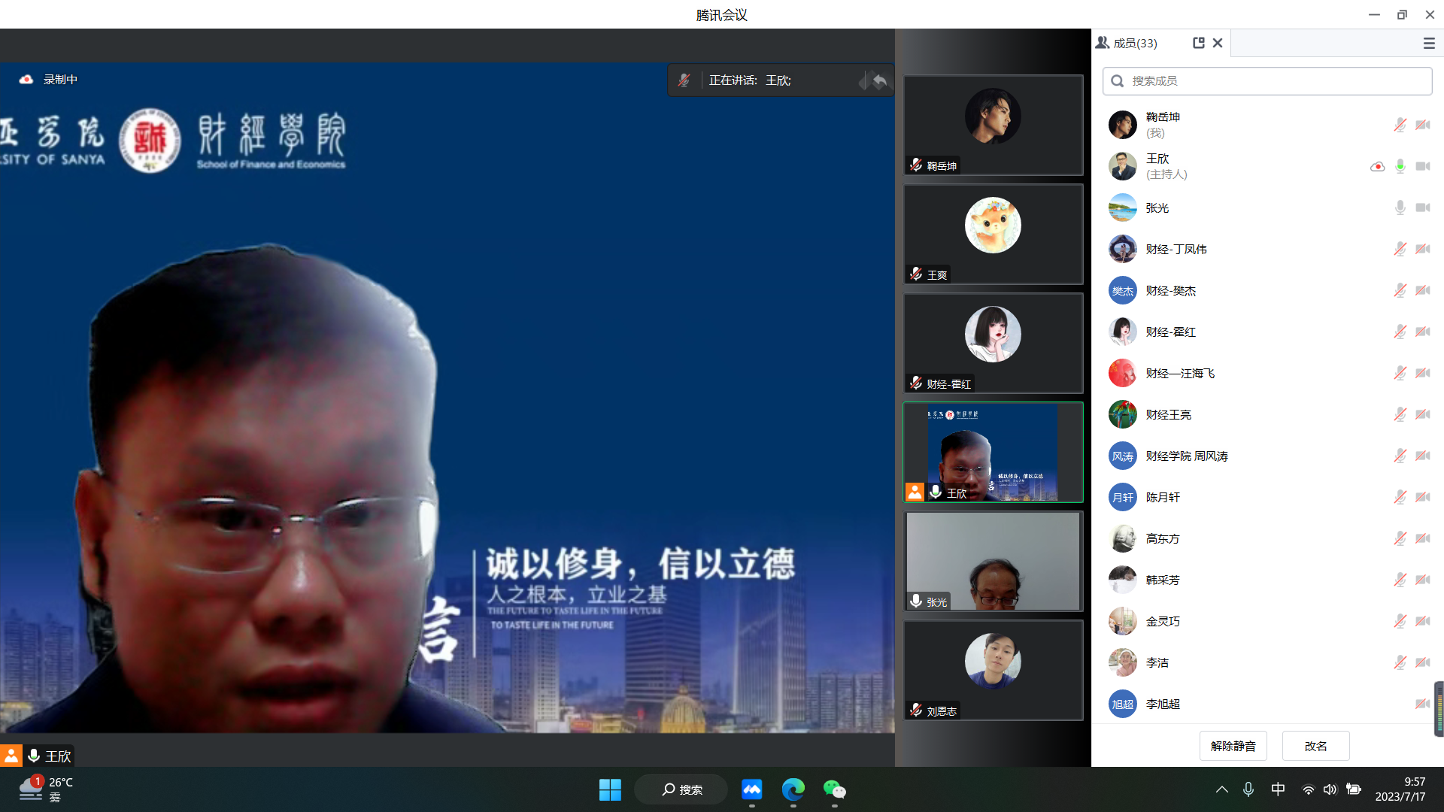Click the mute icon in speaking bar
This screenshot has width=1444, height=812.
click(x=684, y=80)
